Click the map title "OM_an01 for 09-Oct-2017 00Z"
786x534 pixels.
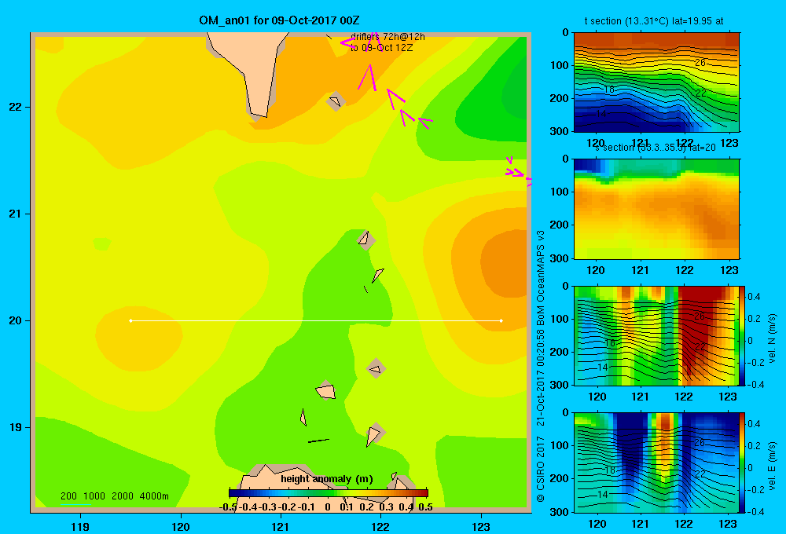tap(279, 20)
